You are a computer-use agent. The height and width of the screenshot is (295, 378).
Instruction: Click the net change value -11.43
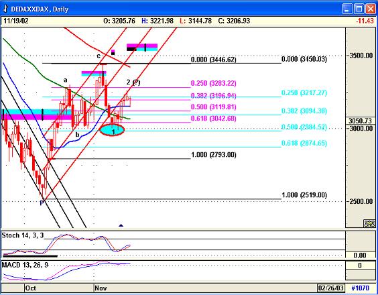(x=365, y=21)
